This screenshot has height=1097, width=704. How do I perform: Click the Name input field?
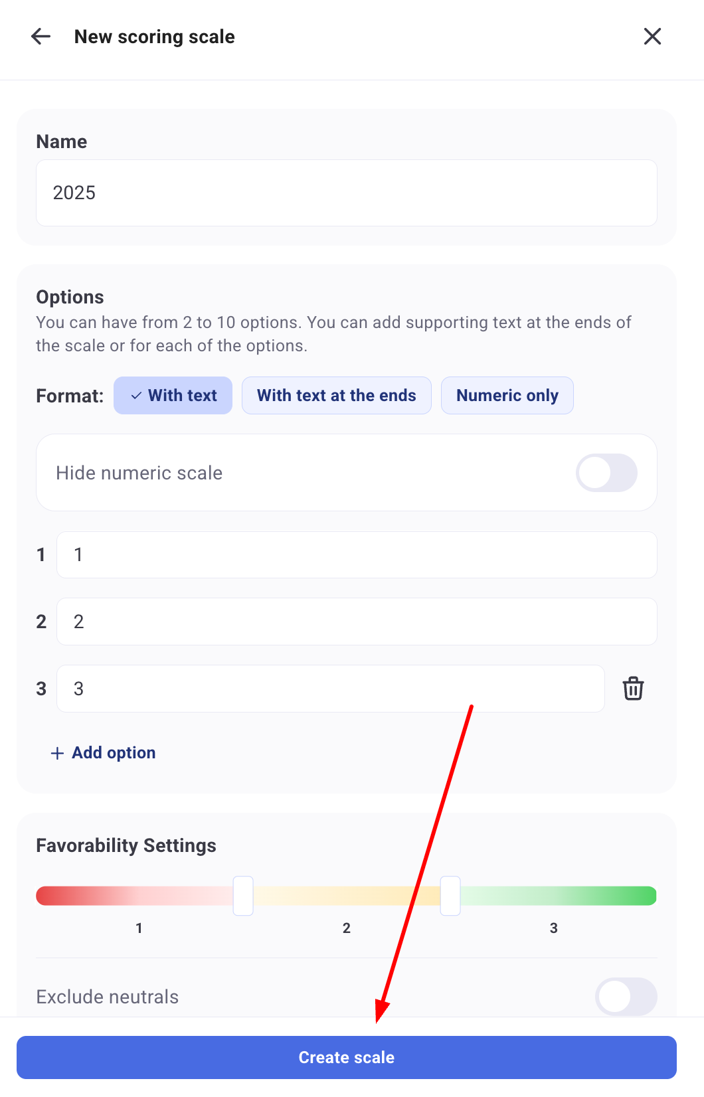pyautogui.click(x=346, y=193)
